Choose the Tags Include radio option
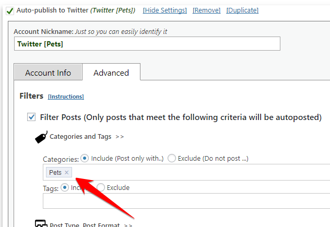Image resolution: width=330 pixels, height=227 pixels. tap(65, 187)
